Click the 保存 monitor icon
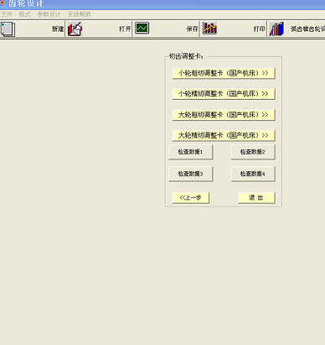The height and width of the screenshot is (345, 325). pos(142,28)
